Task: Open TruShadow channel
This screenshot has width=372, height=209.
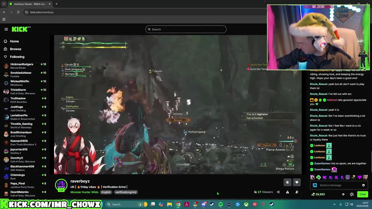Action: click(x=25, y=100)
